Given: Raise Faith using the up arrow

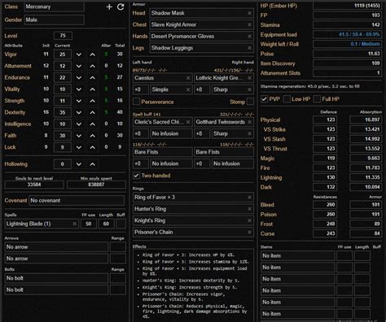Looking at the screenshot, I should [93, 136].
